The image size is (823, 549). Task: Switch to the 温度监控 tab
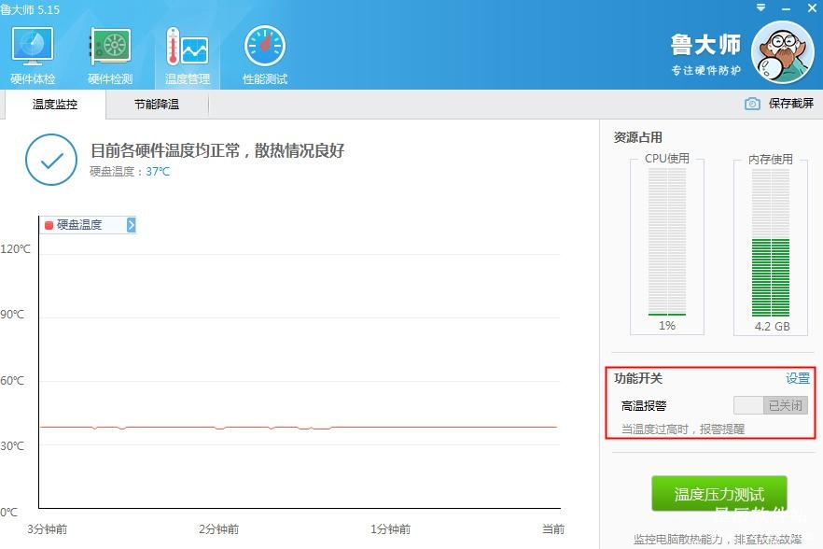click(54, 104)
